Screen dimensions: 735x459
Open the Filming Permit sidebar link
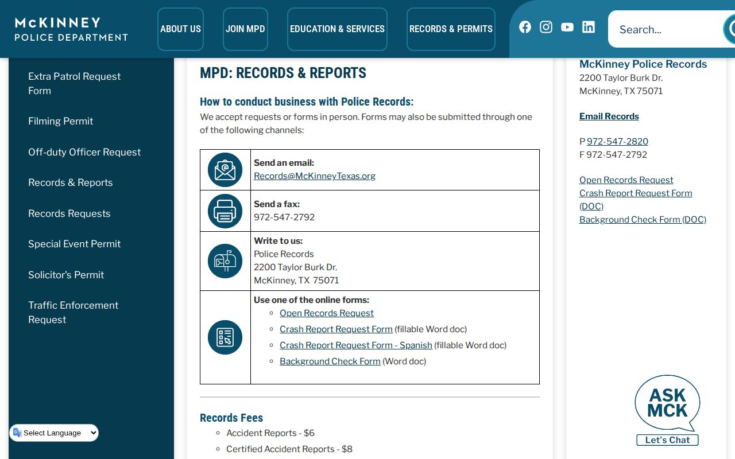60,121
